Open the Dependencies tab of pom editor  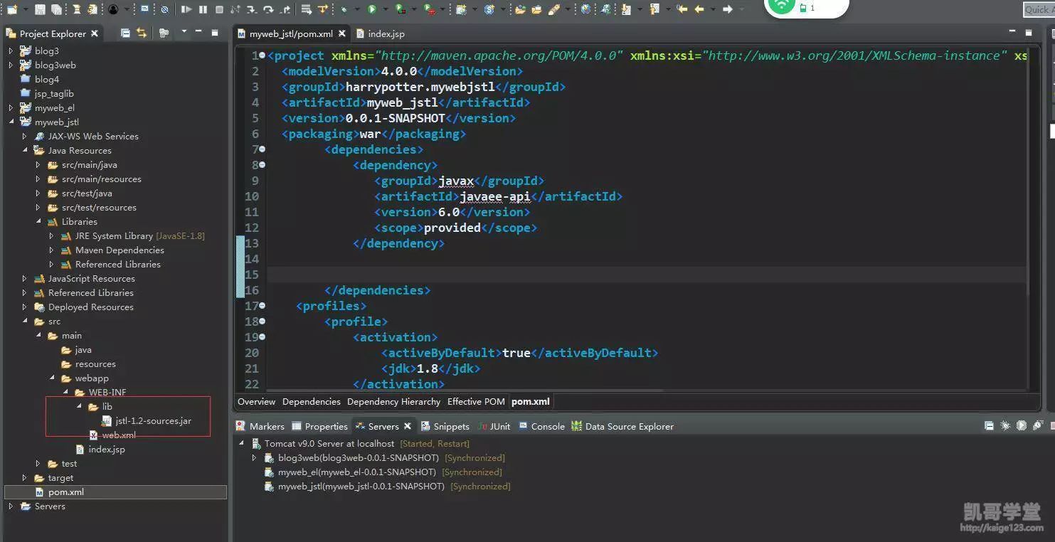(x=312, y=401)
